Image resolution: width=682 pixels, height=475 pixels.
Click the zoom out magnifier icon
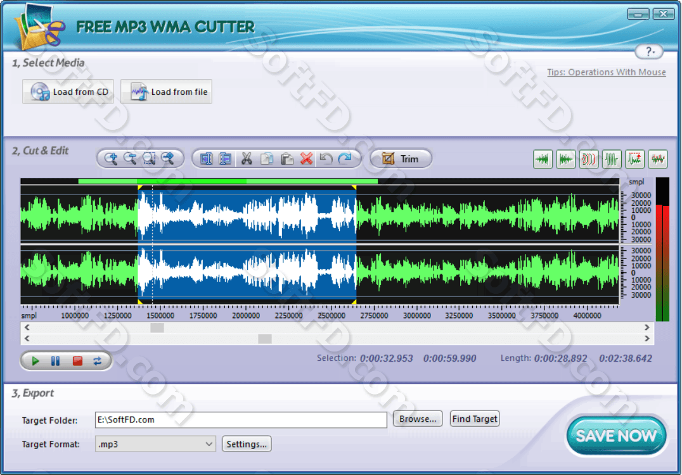[130, 158]
